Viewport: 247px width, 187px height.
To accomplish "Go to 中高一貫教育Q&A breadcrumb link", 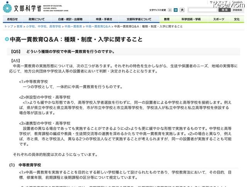I will (x=98, y=27).
